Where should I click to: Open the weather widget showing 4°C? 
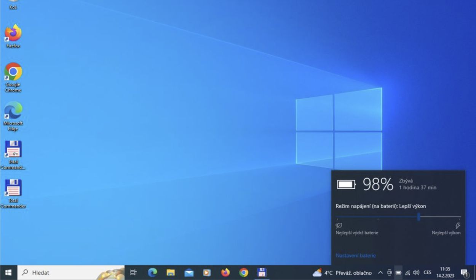click(x=342, y=272)
